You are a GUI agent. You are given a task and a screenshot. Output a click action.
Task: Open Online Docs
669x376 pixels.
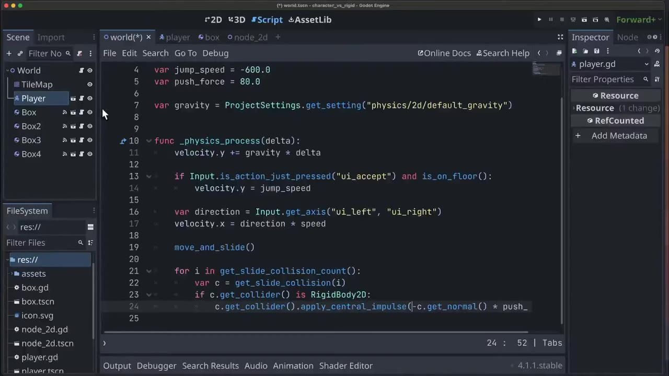444,53
